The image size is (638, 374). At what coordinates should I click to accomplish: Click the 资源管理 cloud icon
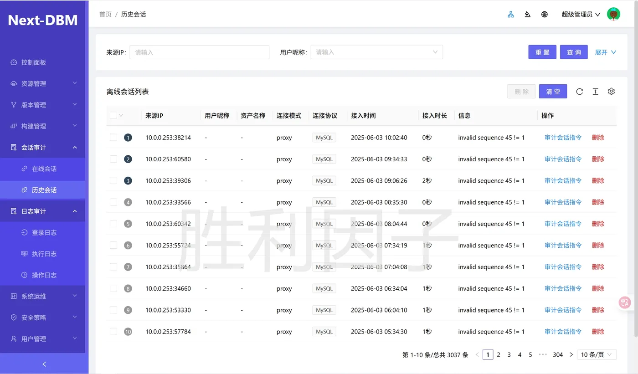click(14, 84)
